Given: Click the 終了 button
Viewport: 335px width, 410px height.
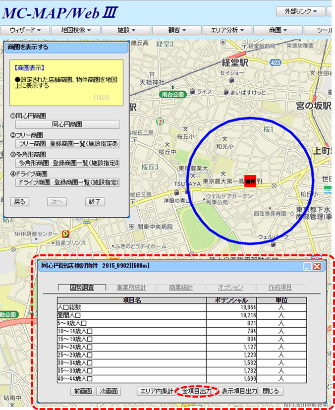Looking at the screenshot, I should click(x=95, y=202).
